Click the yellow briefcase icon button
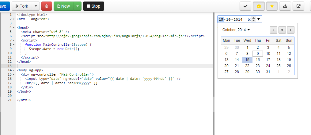This screenshot has width=311, height=135. pyautogui.click(x=259, y=6)
